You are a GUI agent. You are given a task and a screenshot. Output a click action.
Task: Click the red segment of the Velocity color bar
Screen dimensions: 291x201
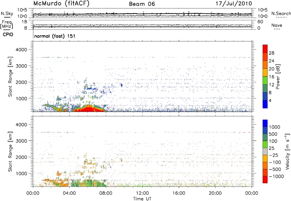point(265,180)
